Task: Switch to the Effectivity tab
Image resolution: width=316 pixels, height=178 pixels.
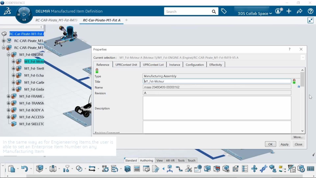Action: click(215, 65)
